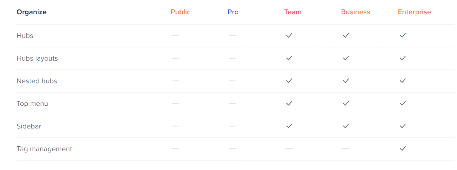Choose the Business plan heading
This screenshot has width=457, height=170.
[355, 12]
